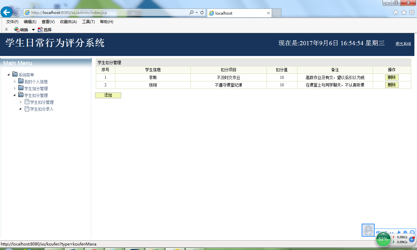Click the browser forward arrow button
This screenshot has width=417, height=250.
click(18, 13)
